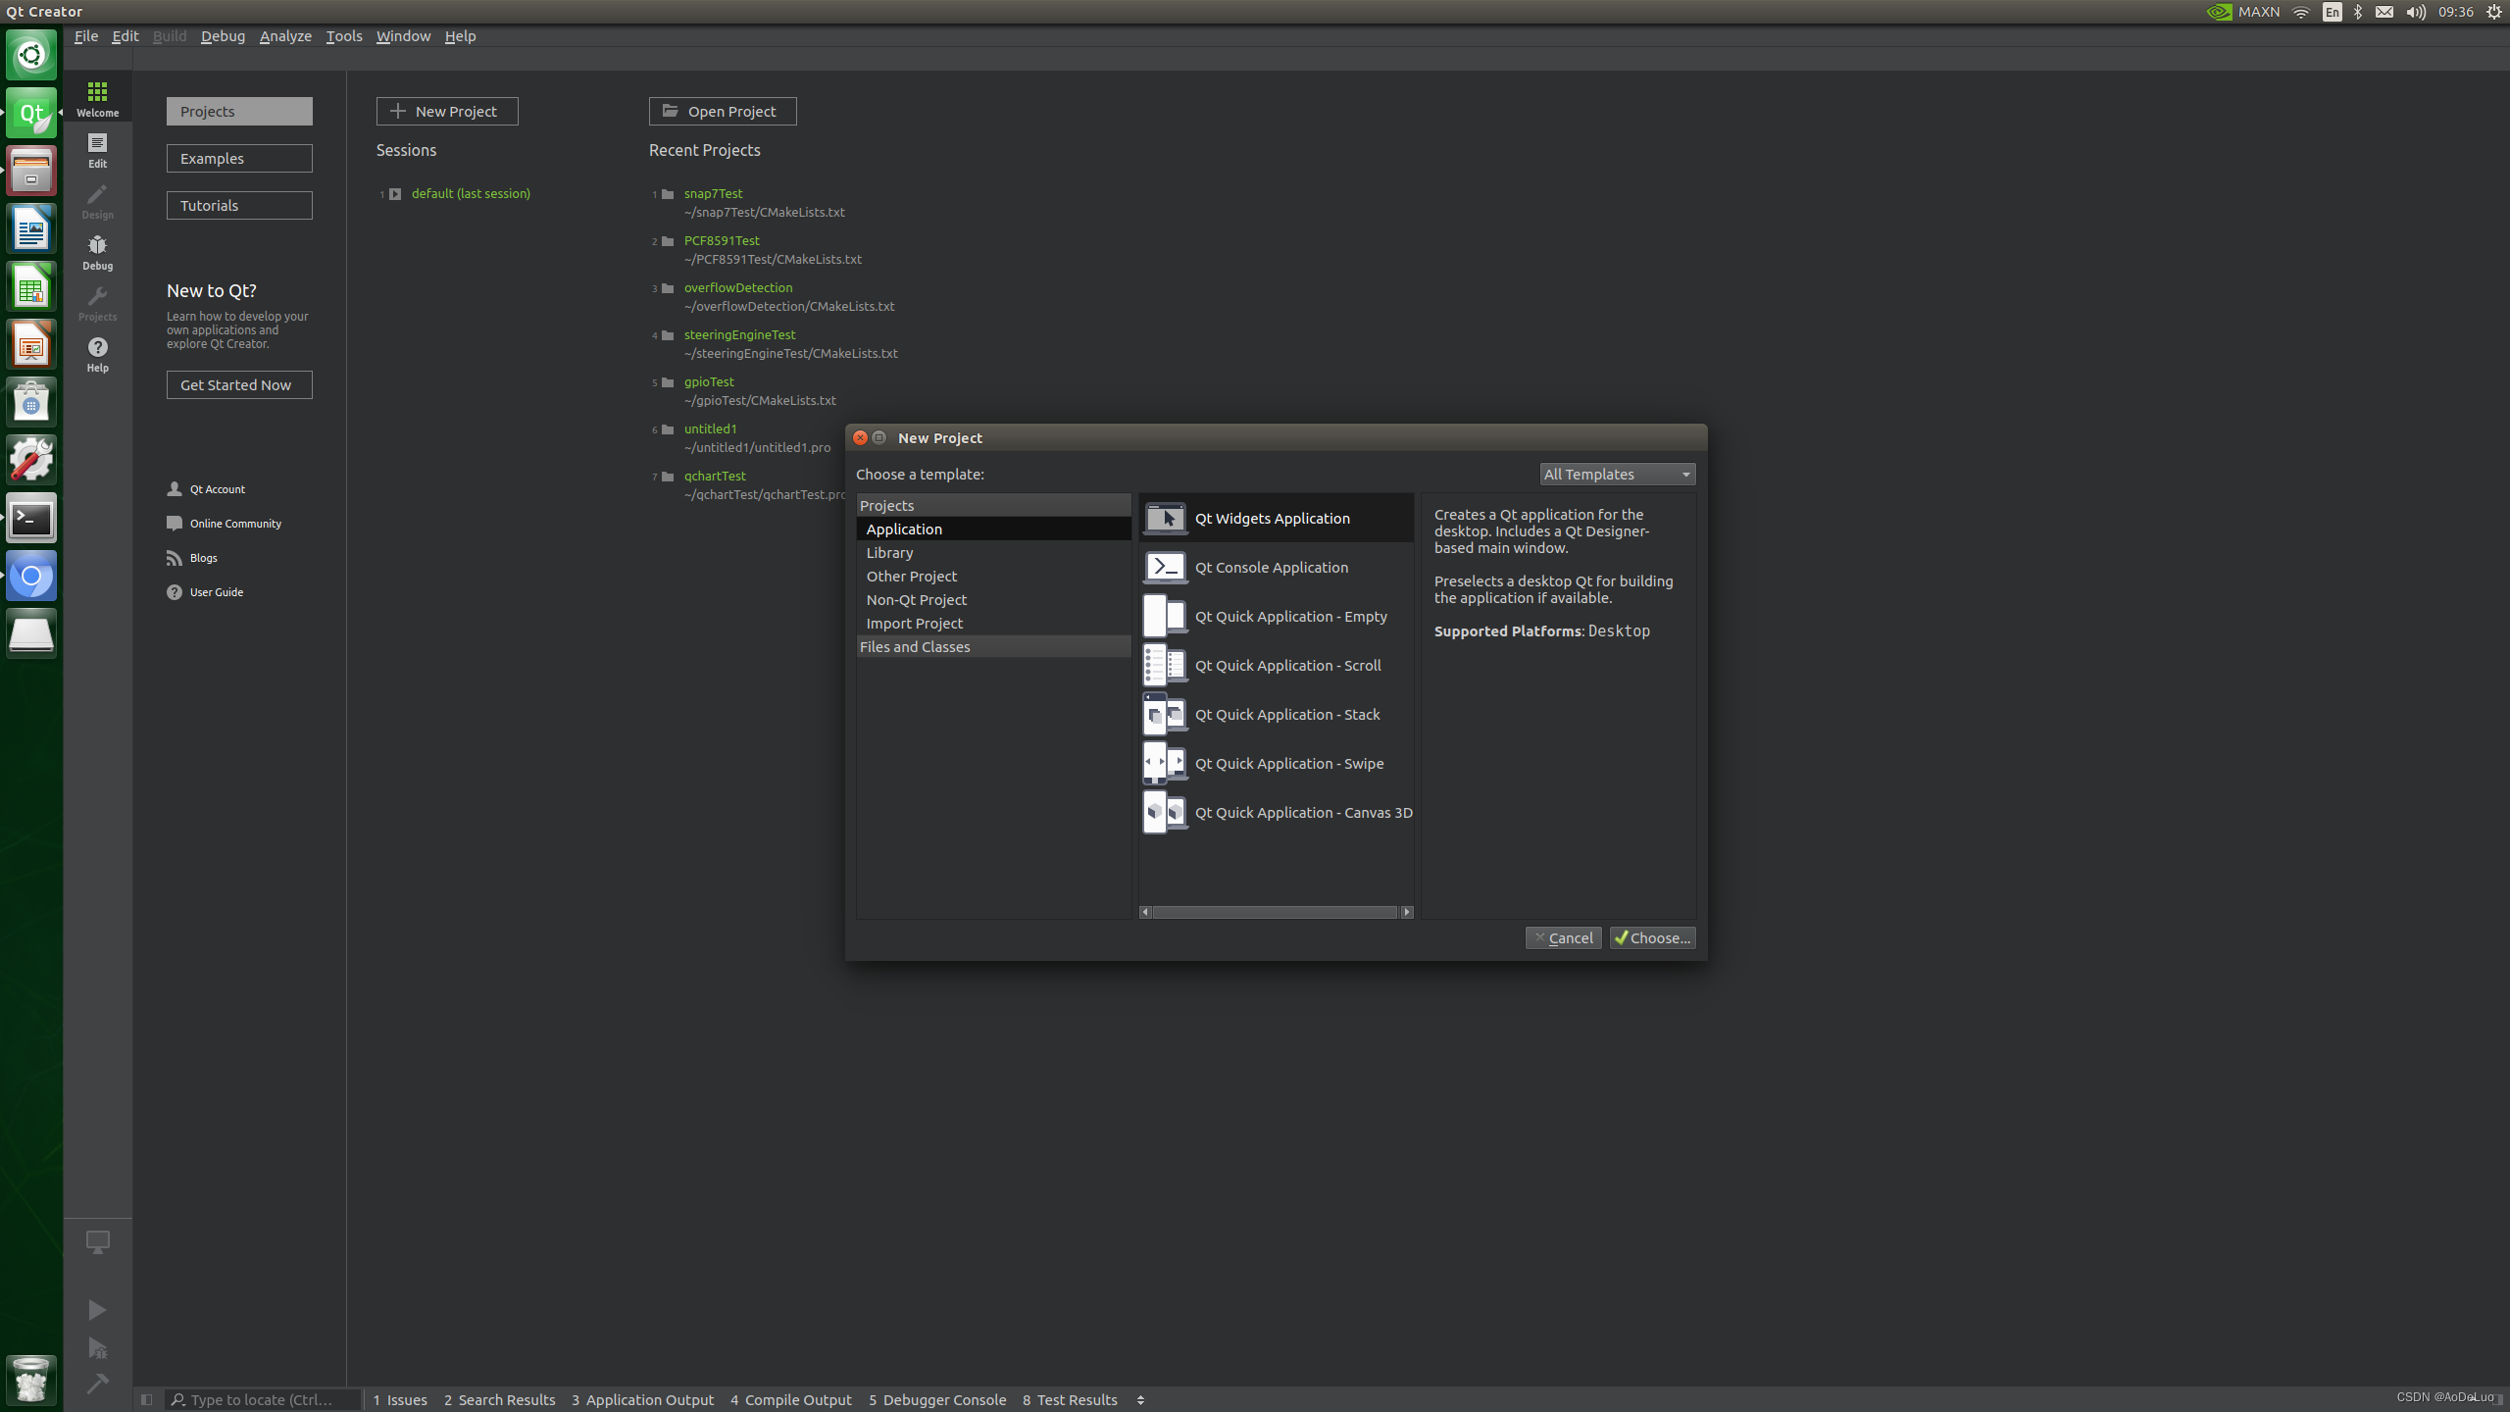Toggle the left sidebar visibility icon

pos(147,1399)
